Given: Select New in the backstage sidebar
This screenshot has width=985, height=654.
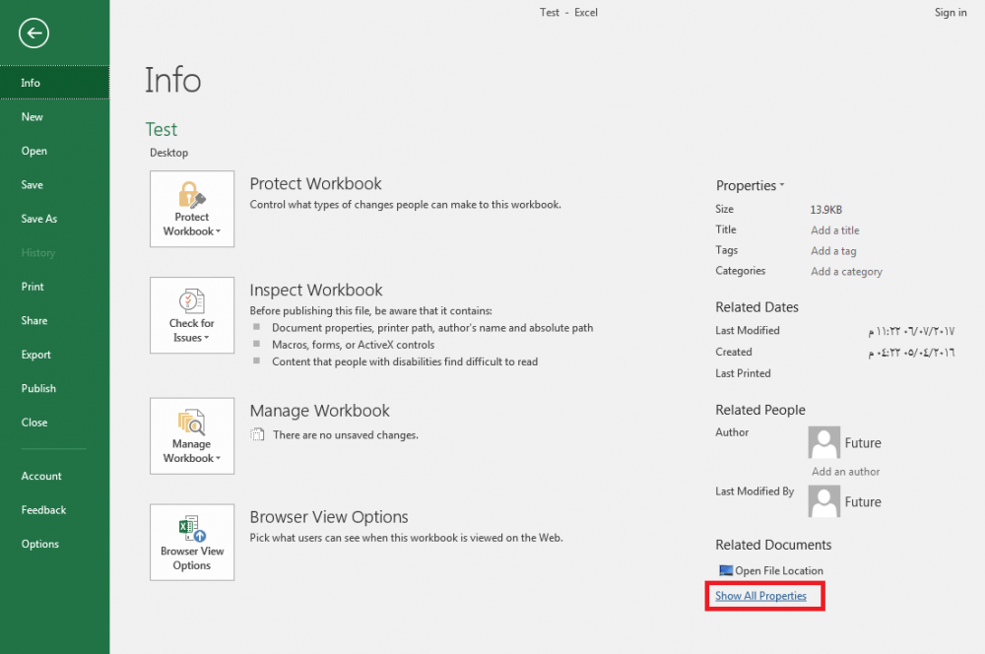Looking at the screenshot, I should pyautogui.click(x=54, y=117).
